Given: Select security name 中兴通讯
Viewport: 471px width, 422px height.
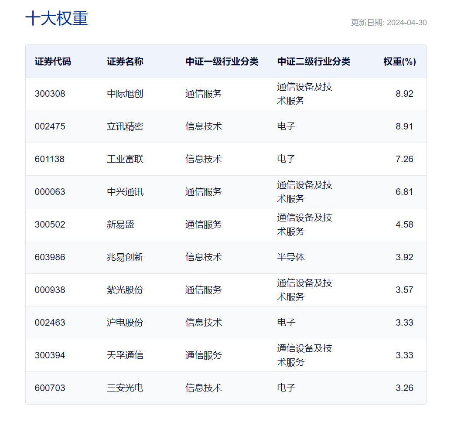Looking at the screenshot, I should pyautogui.click(x=125, y=192).
